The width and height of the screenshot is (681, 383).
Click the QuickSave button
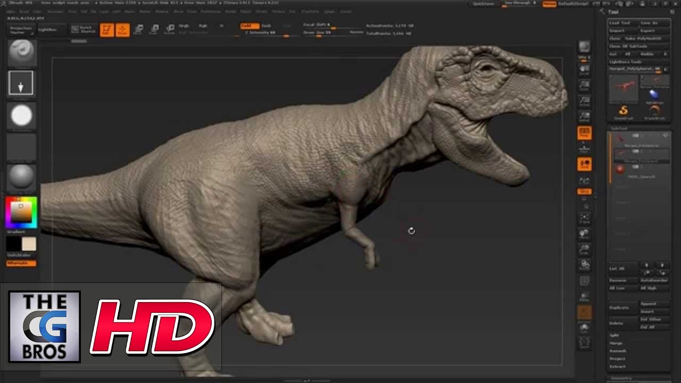pyautogui.click(x=483, y=4)
